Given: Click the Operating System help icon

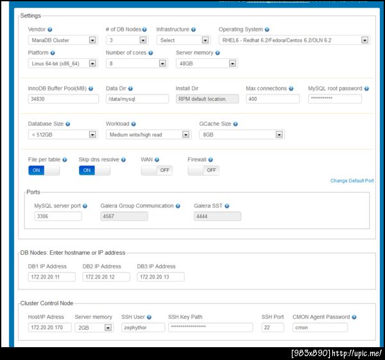Looking at the screenshot, I should (267, 30).
